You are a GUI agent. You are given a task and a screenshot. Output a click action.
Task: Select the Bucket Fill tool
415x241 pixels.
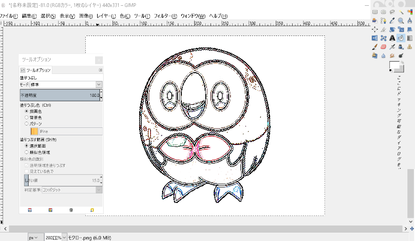[x=401, y=38]
